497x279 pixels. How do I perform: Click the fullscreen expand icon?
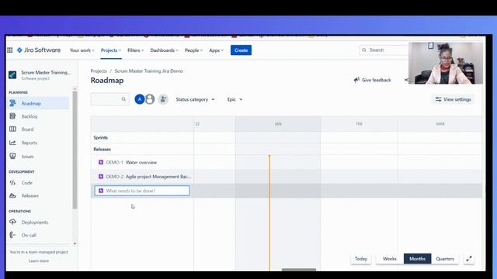469,259
